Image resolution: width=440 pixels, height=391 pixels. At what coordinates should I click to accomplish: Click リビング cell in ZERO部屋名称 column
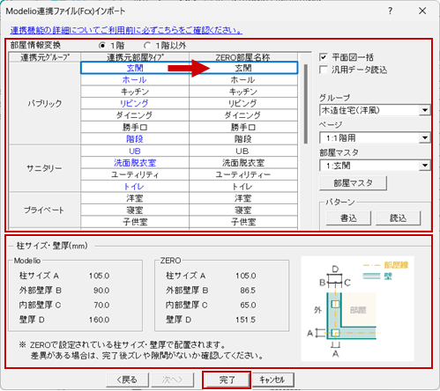[243, 103]
